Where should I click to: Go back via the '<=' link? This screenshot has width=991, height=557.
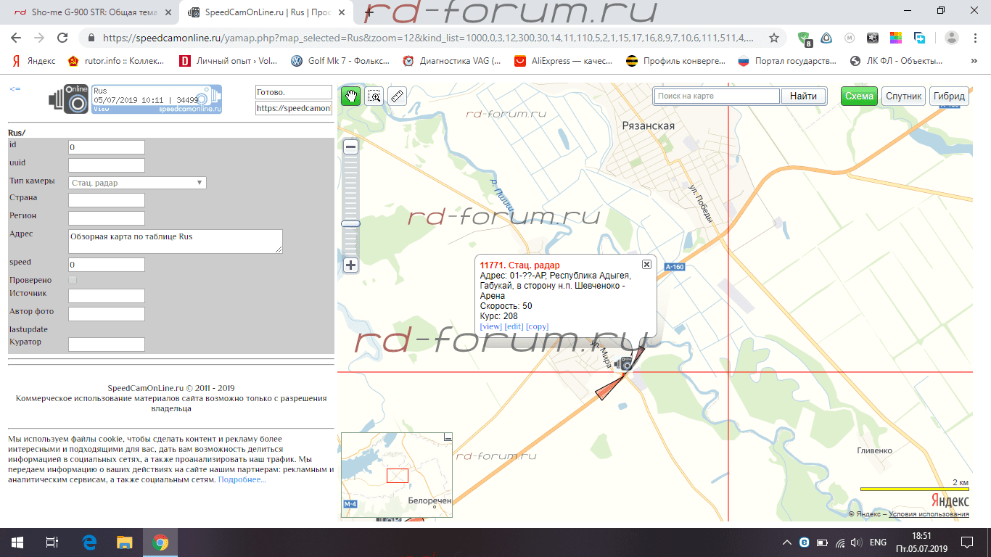pos(15,88)
